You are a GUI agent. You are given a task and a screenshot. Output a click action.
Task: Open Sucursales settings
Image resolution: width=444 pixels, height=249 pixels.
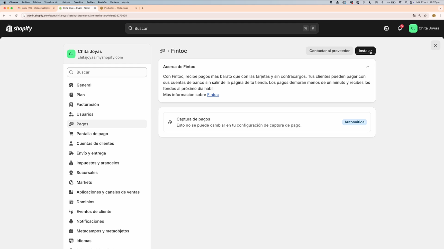107,173
